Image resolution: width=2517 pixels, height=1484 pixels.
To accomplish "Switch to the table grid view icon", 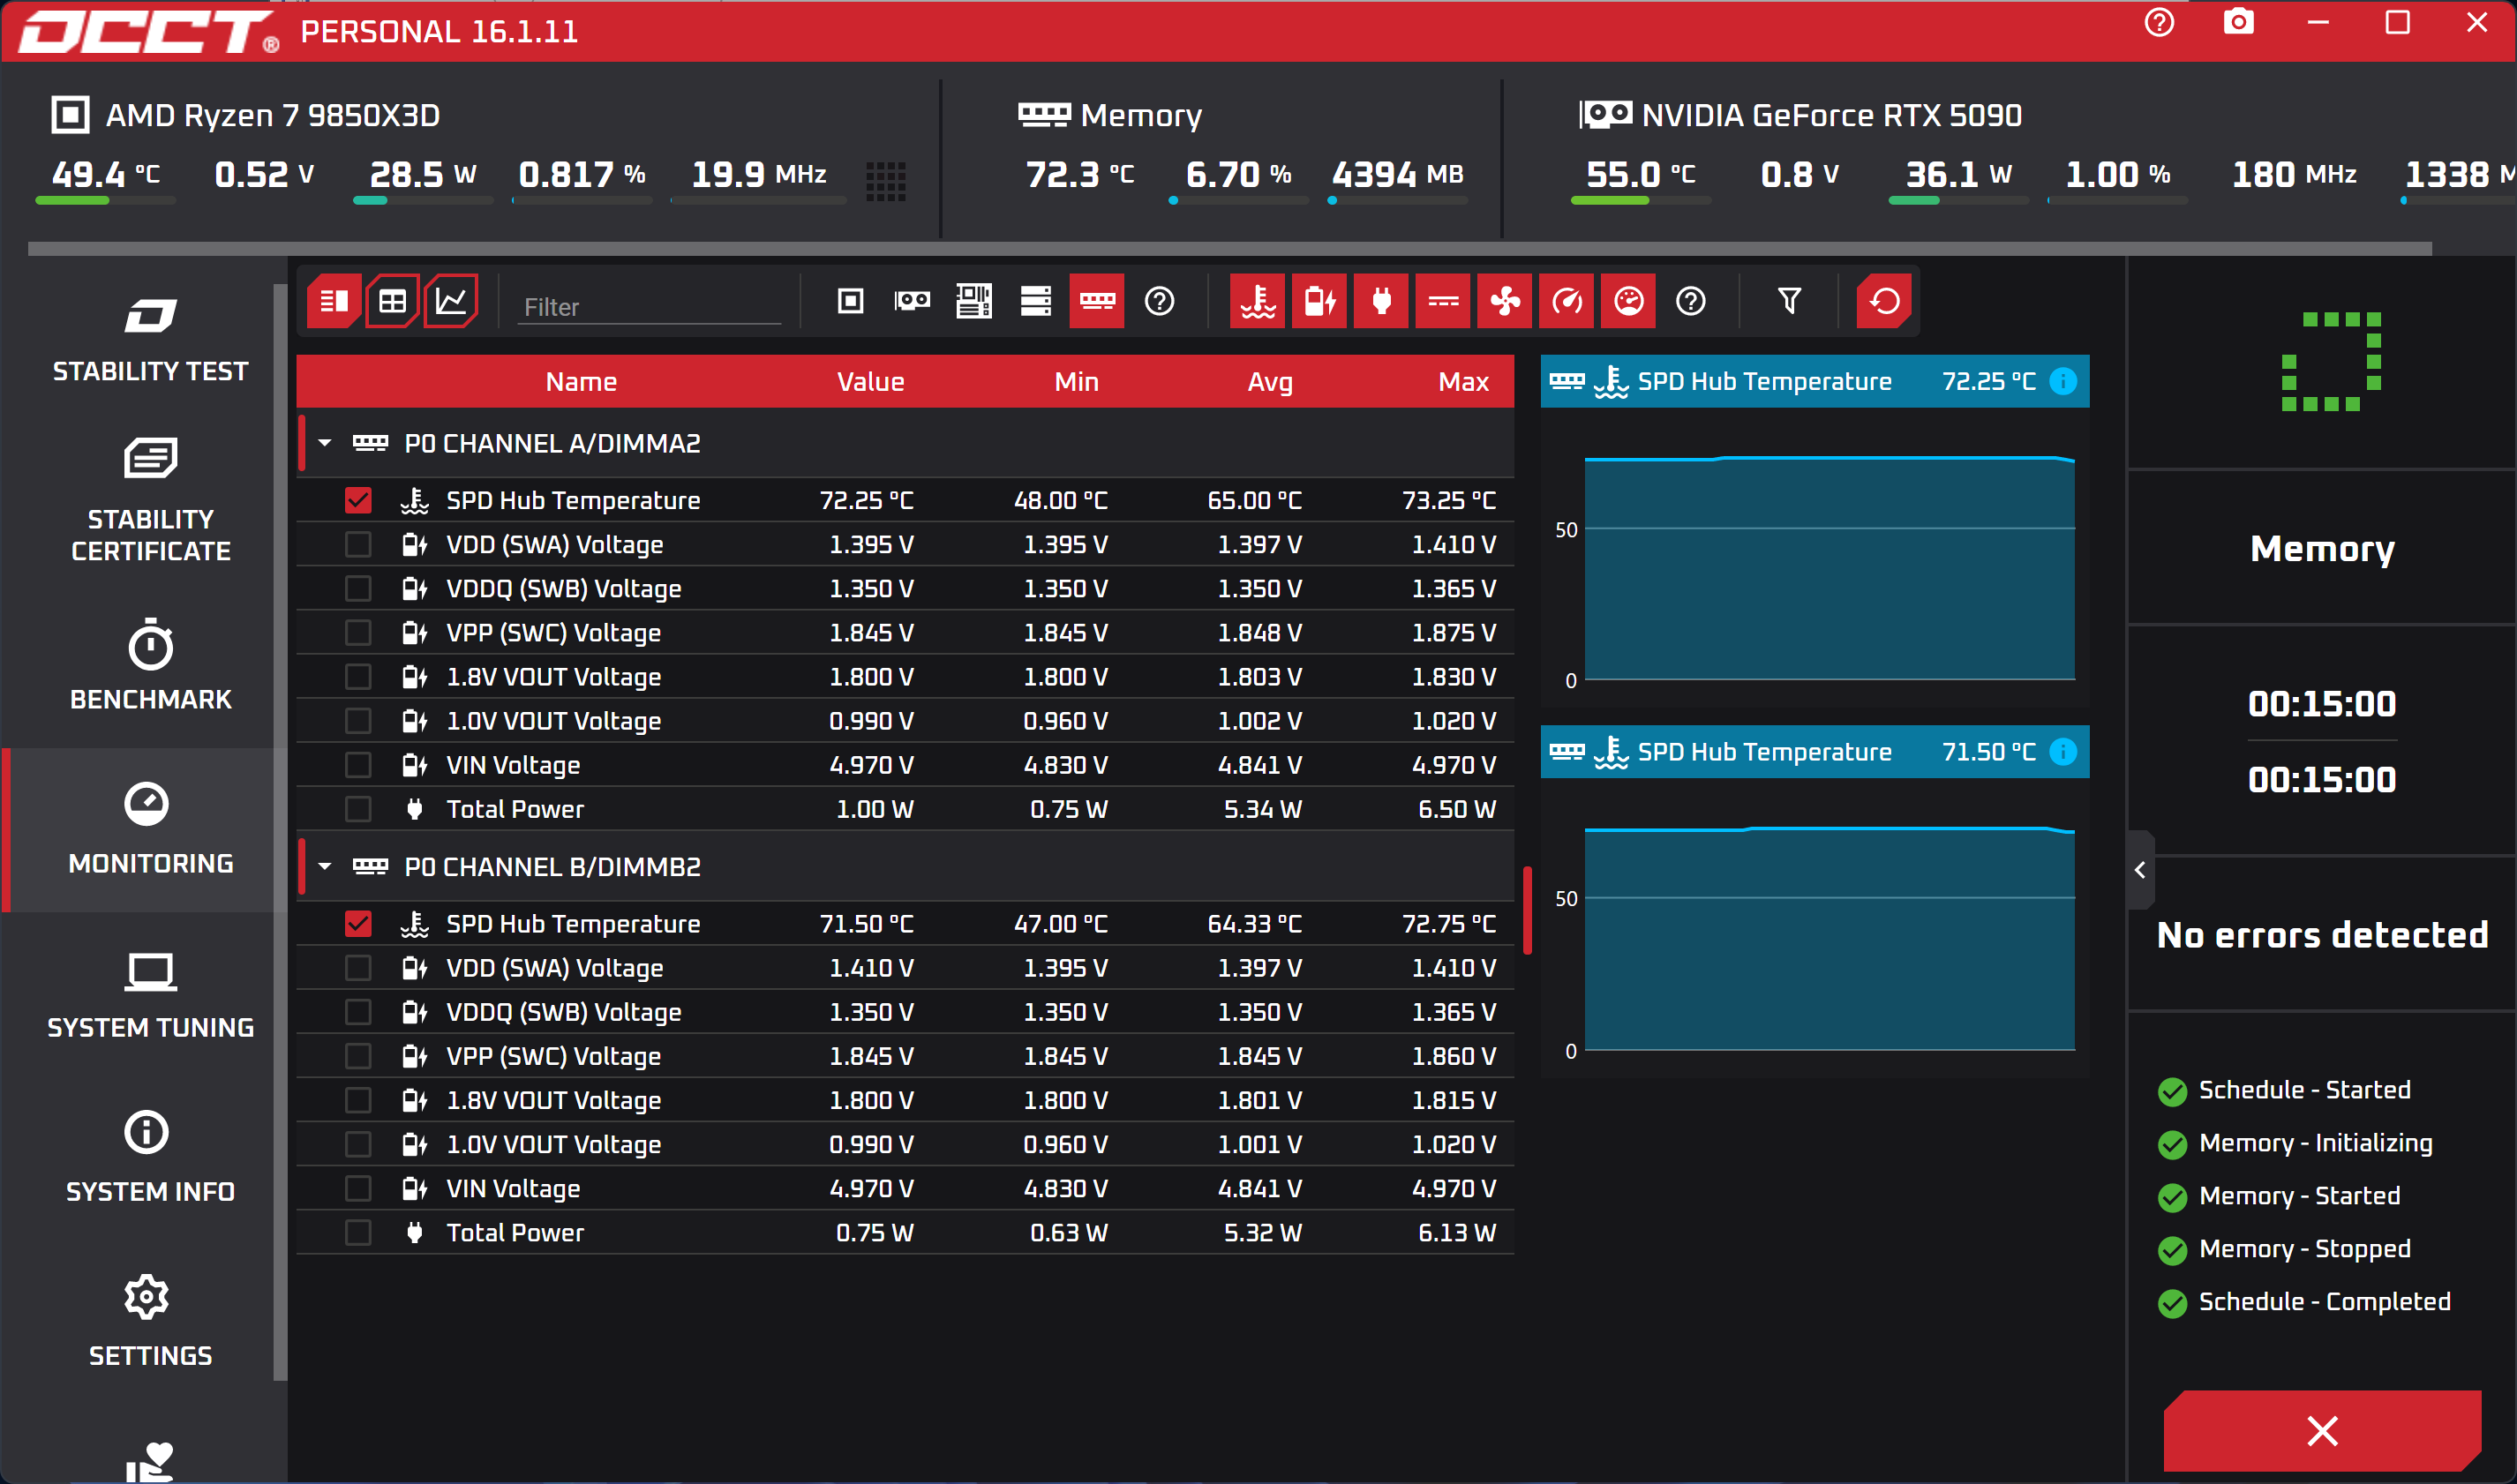I will point(392,301).
